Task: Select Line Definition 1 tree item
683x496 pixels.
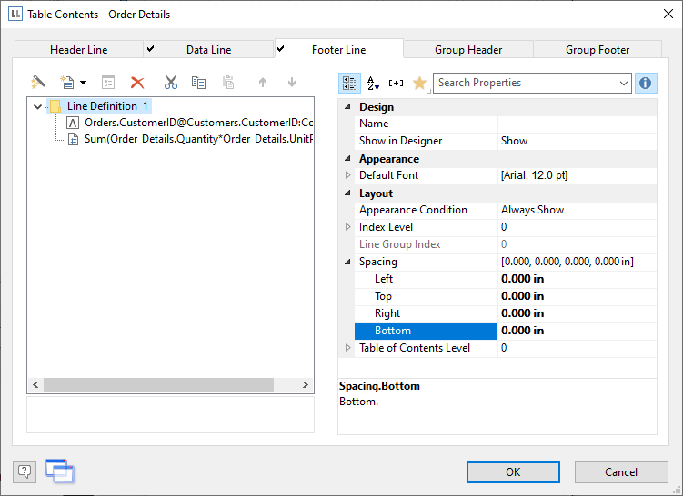Action: click(x=107, y=106)
